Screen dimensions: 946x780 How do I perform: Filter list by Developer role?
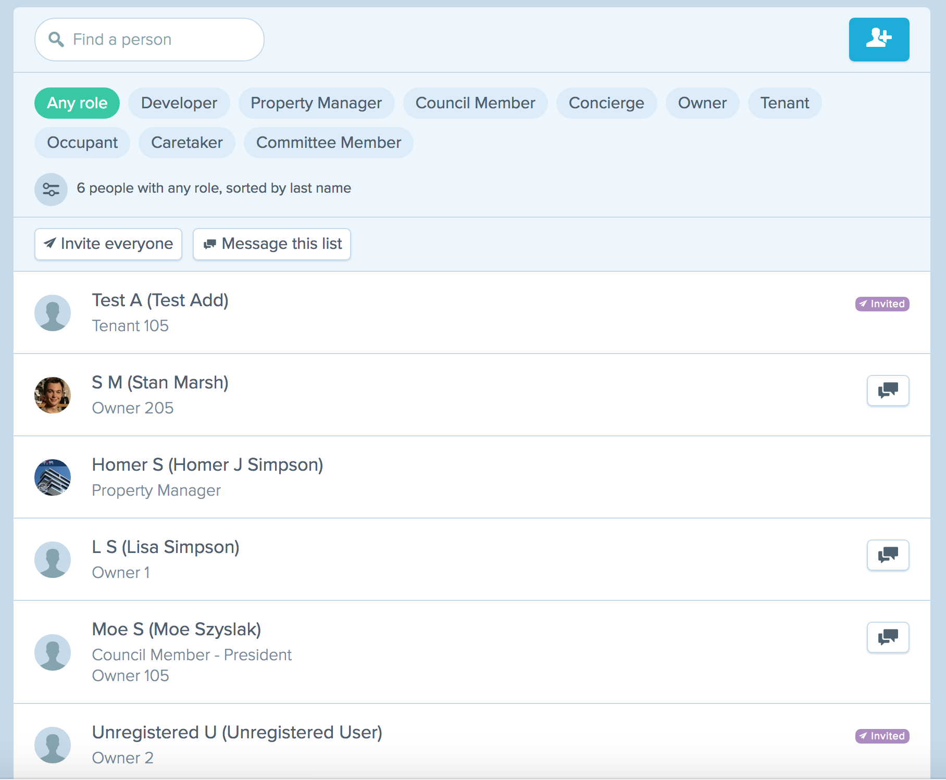[x=179, y=103]
